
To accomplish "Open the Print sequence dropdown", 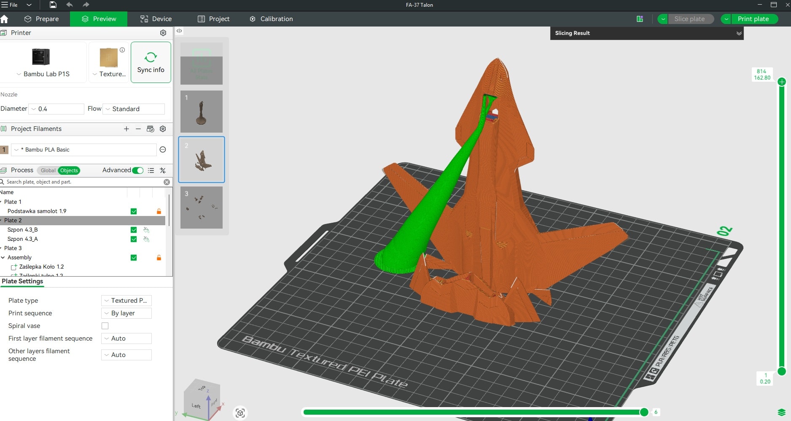I will point(126,313).
